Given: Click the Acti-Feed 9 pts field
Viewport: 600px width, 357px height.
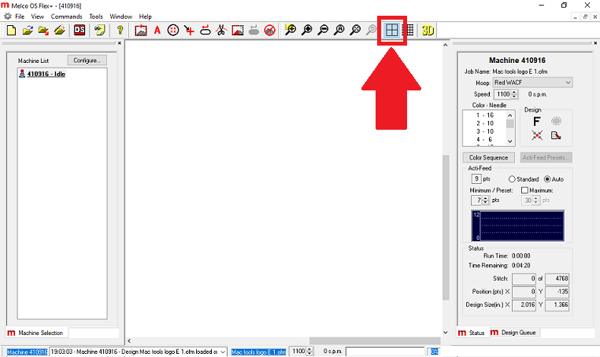Looking at the screenshot, I should tap(476, 178).
